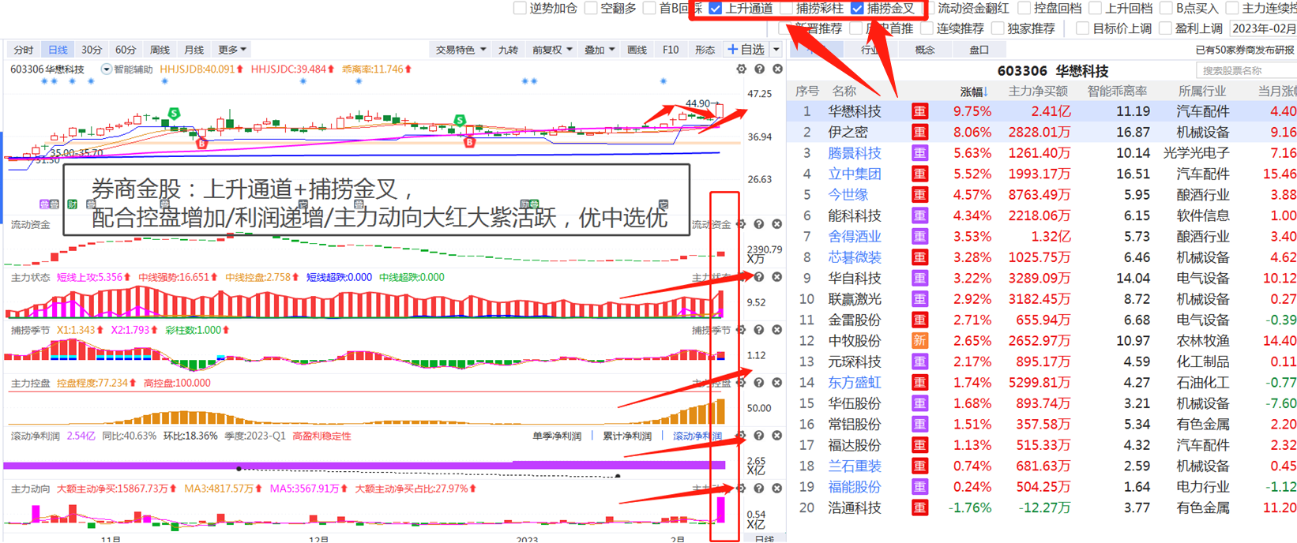Close the 主力状态 indicator panel
This screenshot has height=543, width=1297.
[x=777, y=277]
